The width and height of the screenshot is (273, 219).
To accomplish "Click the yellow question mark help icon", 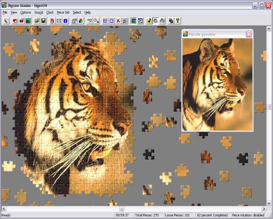I will point(177,20).
